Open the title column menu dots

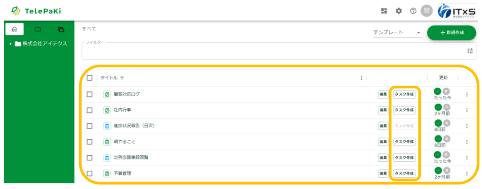tap(361, 78)
